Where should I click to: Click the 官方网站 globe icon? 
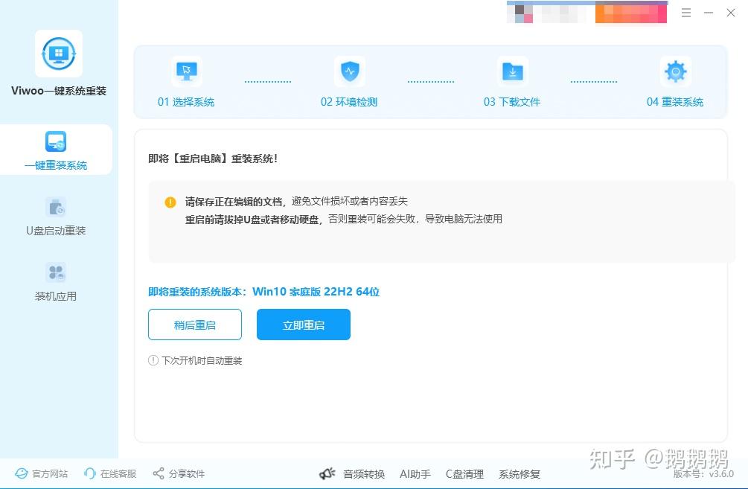pyautogui.click(x=22, y=473)
